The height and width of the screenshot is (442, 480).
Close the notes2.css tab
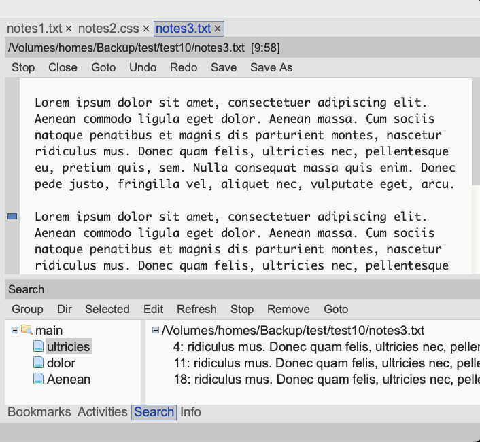[x=146, y=29]
